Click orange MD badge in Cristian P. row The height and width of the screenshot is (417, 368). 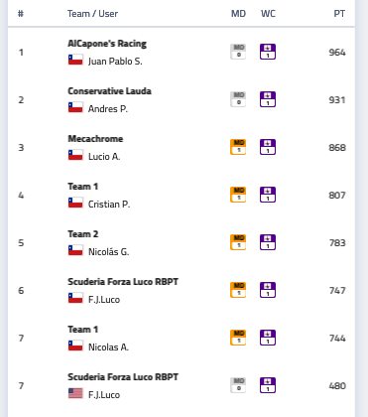238,195
